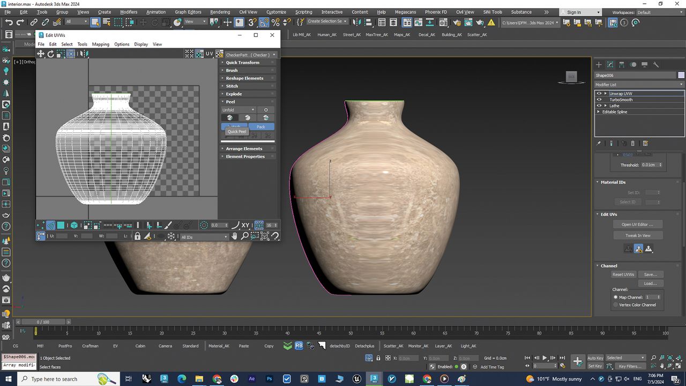Viewport: 686px width, 386px height.
Task: Enable Vertex sub-object mode in UV editor
Action: (41, 225)
